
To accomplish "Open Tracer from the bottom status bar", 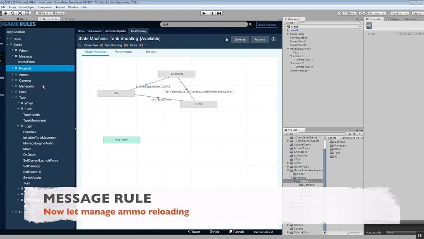I will click(195, 232).
